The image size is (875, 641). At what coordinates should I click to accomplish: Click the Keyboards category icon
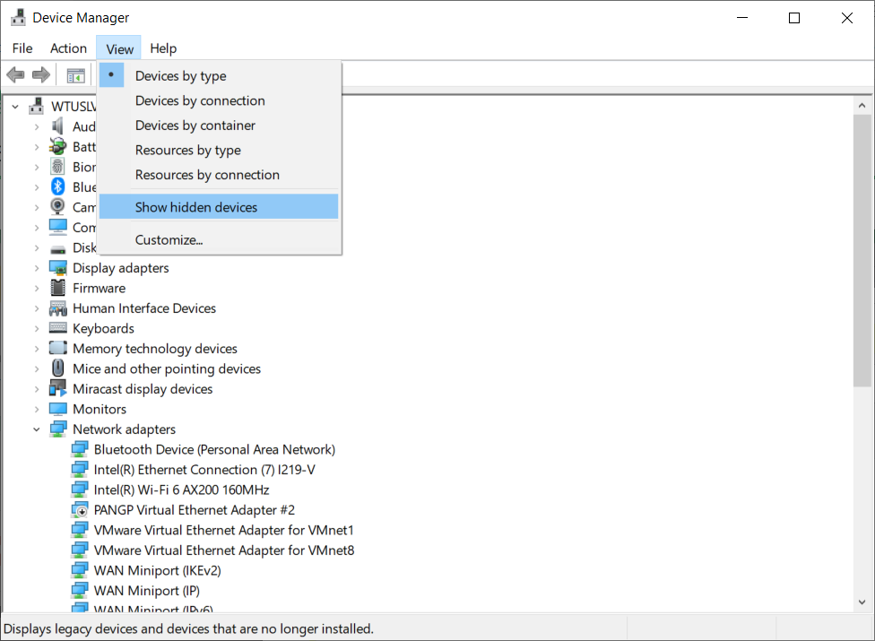click(x=58, y=328)
